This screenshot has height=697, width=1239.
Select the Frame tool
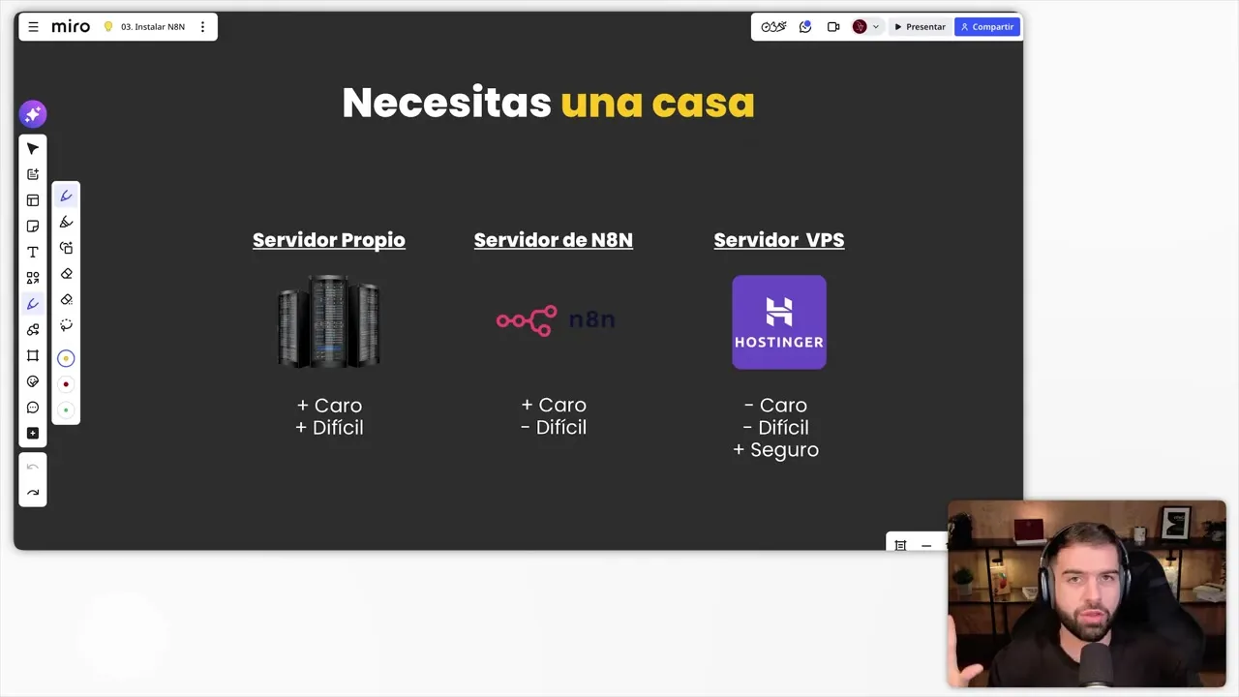pyautogui.click(x=33, y=355)
